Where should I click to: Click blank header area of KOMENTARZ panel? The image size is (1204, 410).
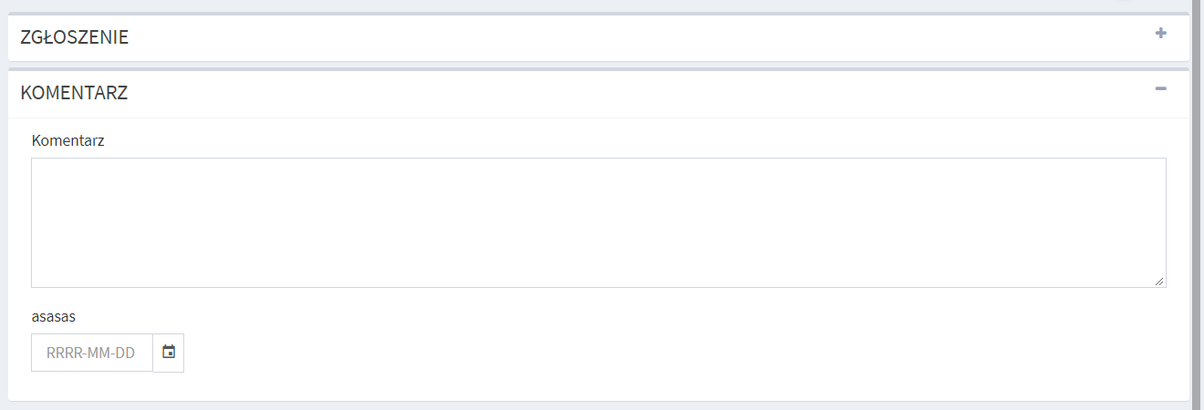638,92
